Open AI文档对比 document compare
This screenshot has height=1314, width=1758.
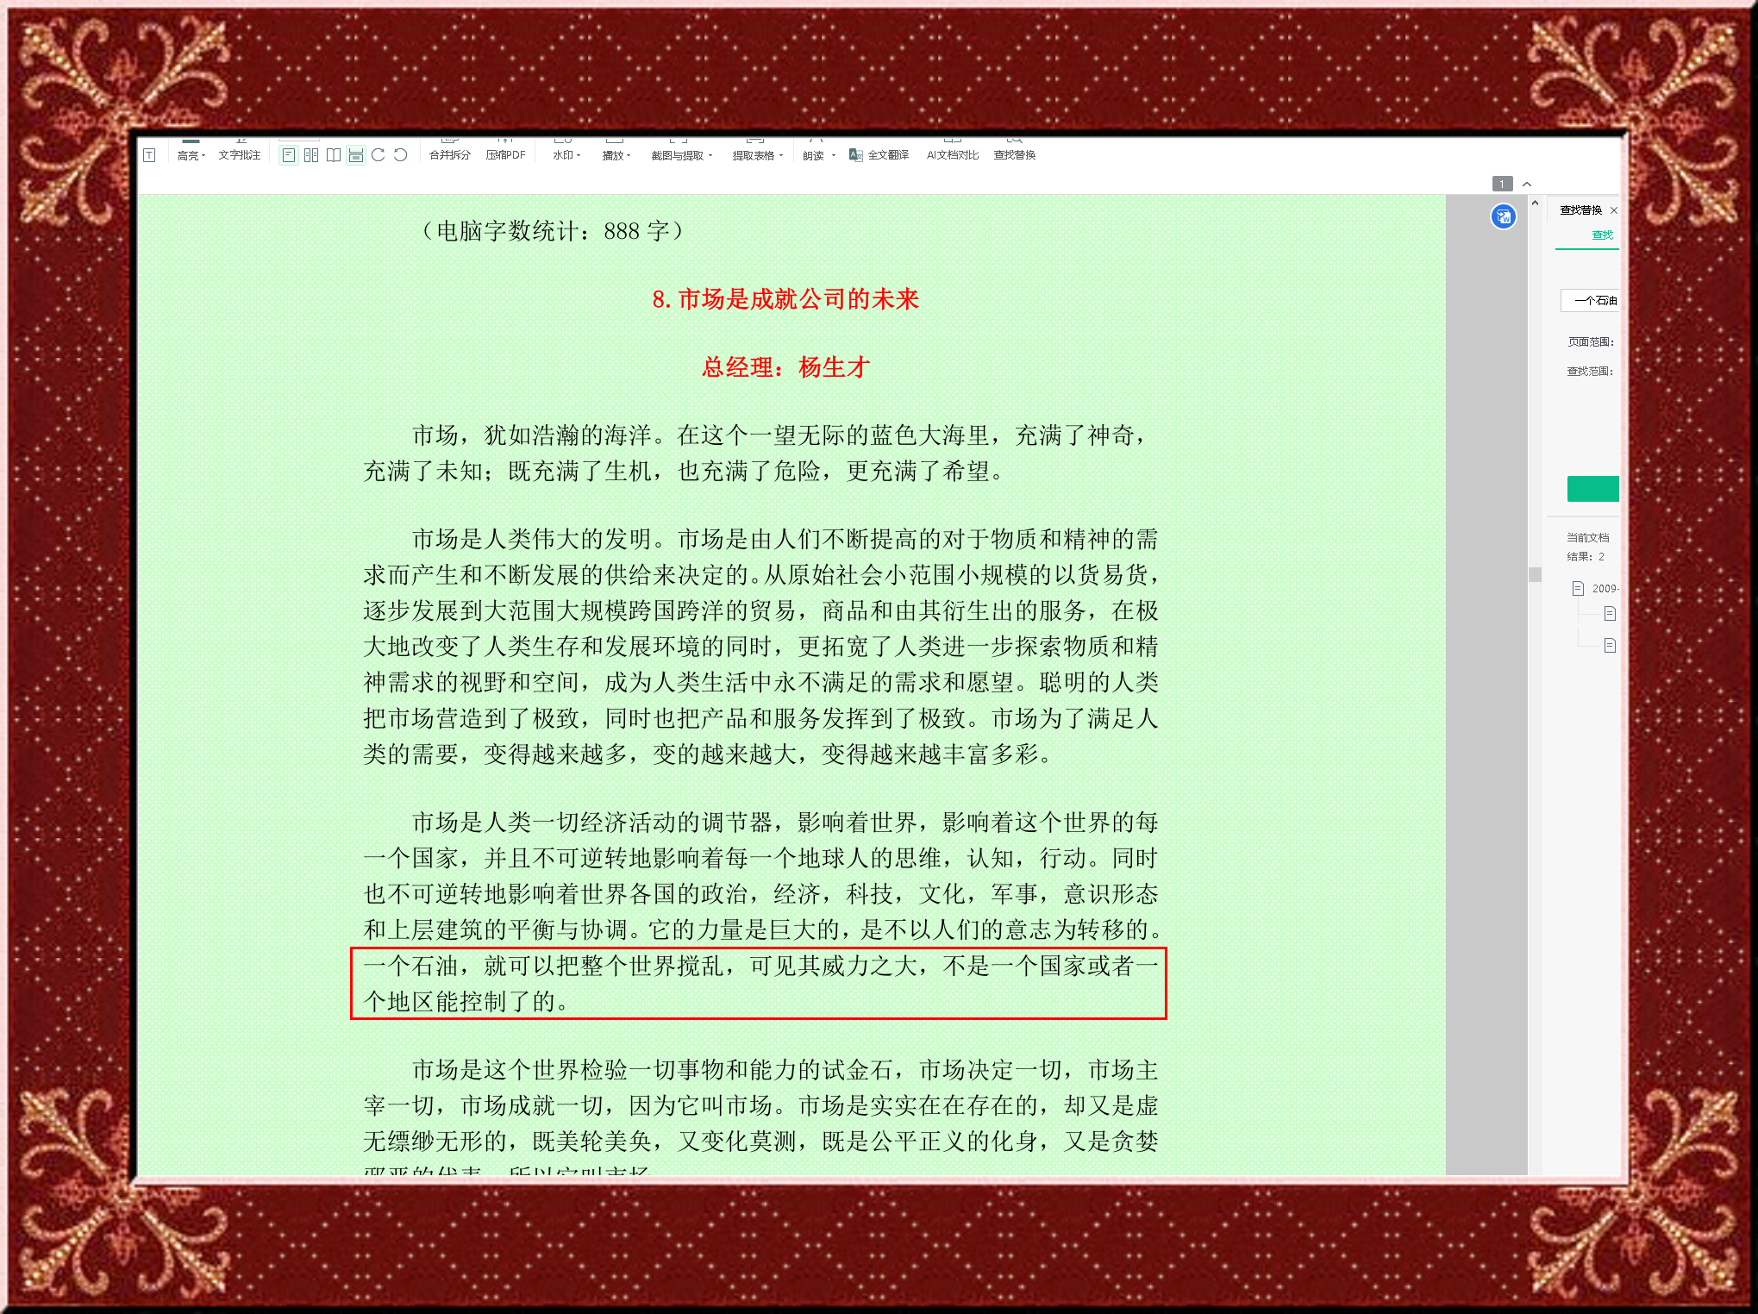tap(952, 155)
